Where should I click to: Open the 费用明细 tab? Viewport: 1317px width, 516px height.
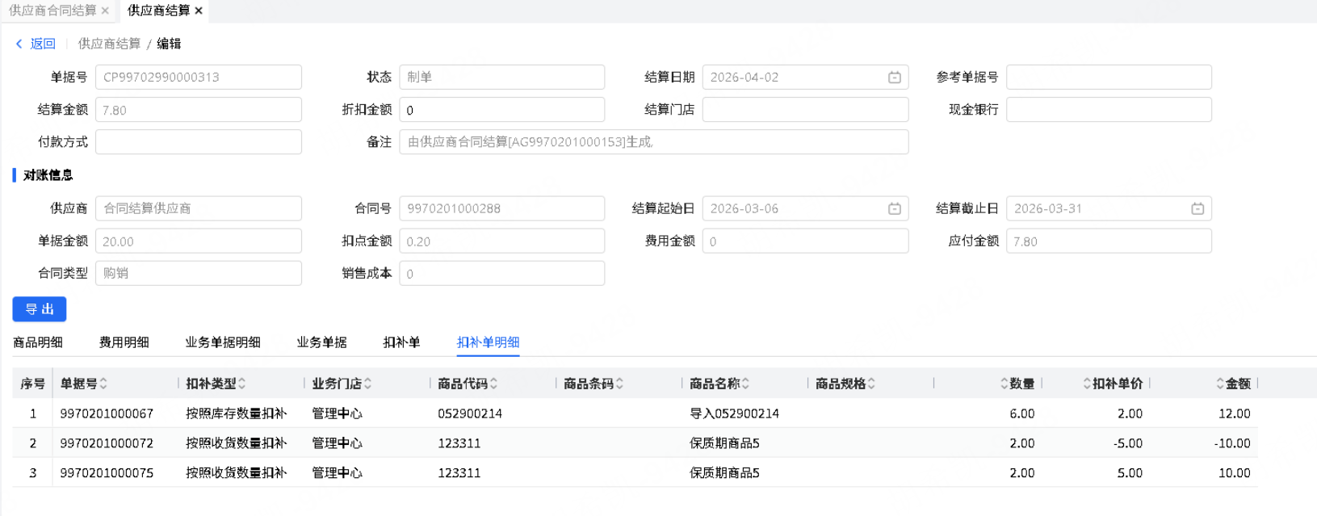pyautogui.click(x=124, y=342)
